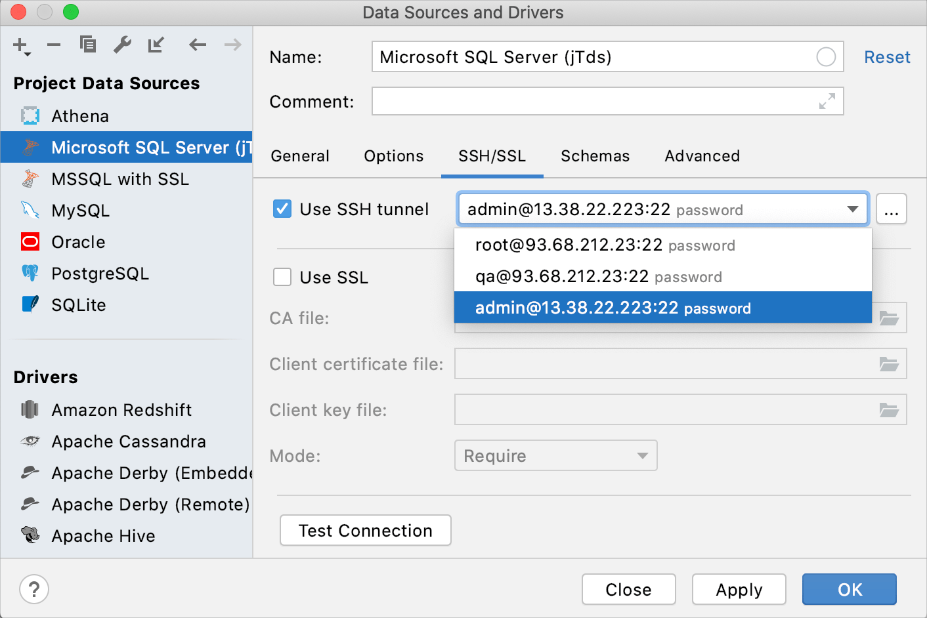Select Apache Hive driver
This screenshot has width=927, height=618.
coord(126,536)
